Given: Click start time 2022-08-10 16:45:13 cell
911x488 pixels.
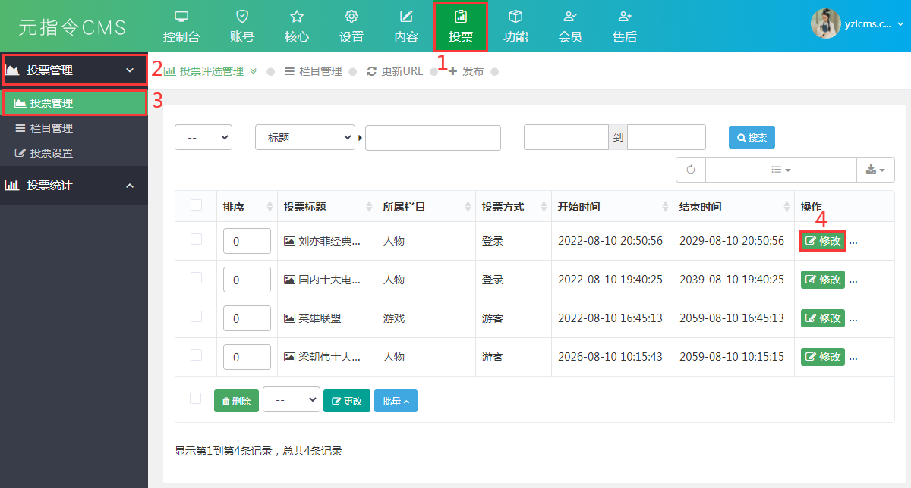Looking at the screenshot, I should [610, 318].
